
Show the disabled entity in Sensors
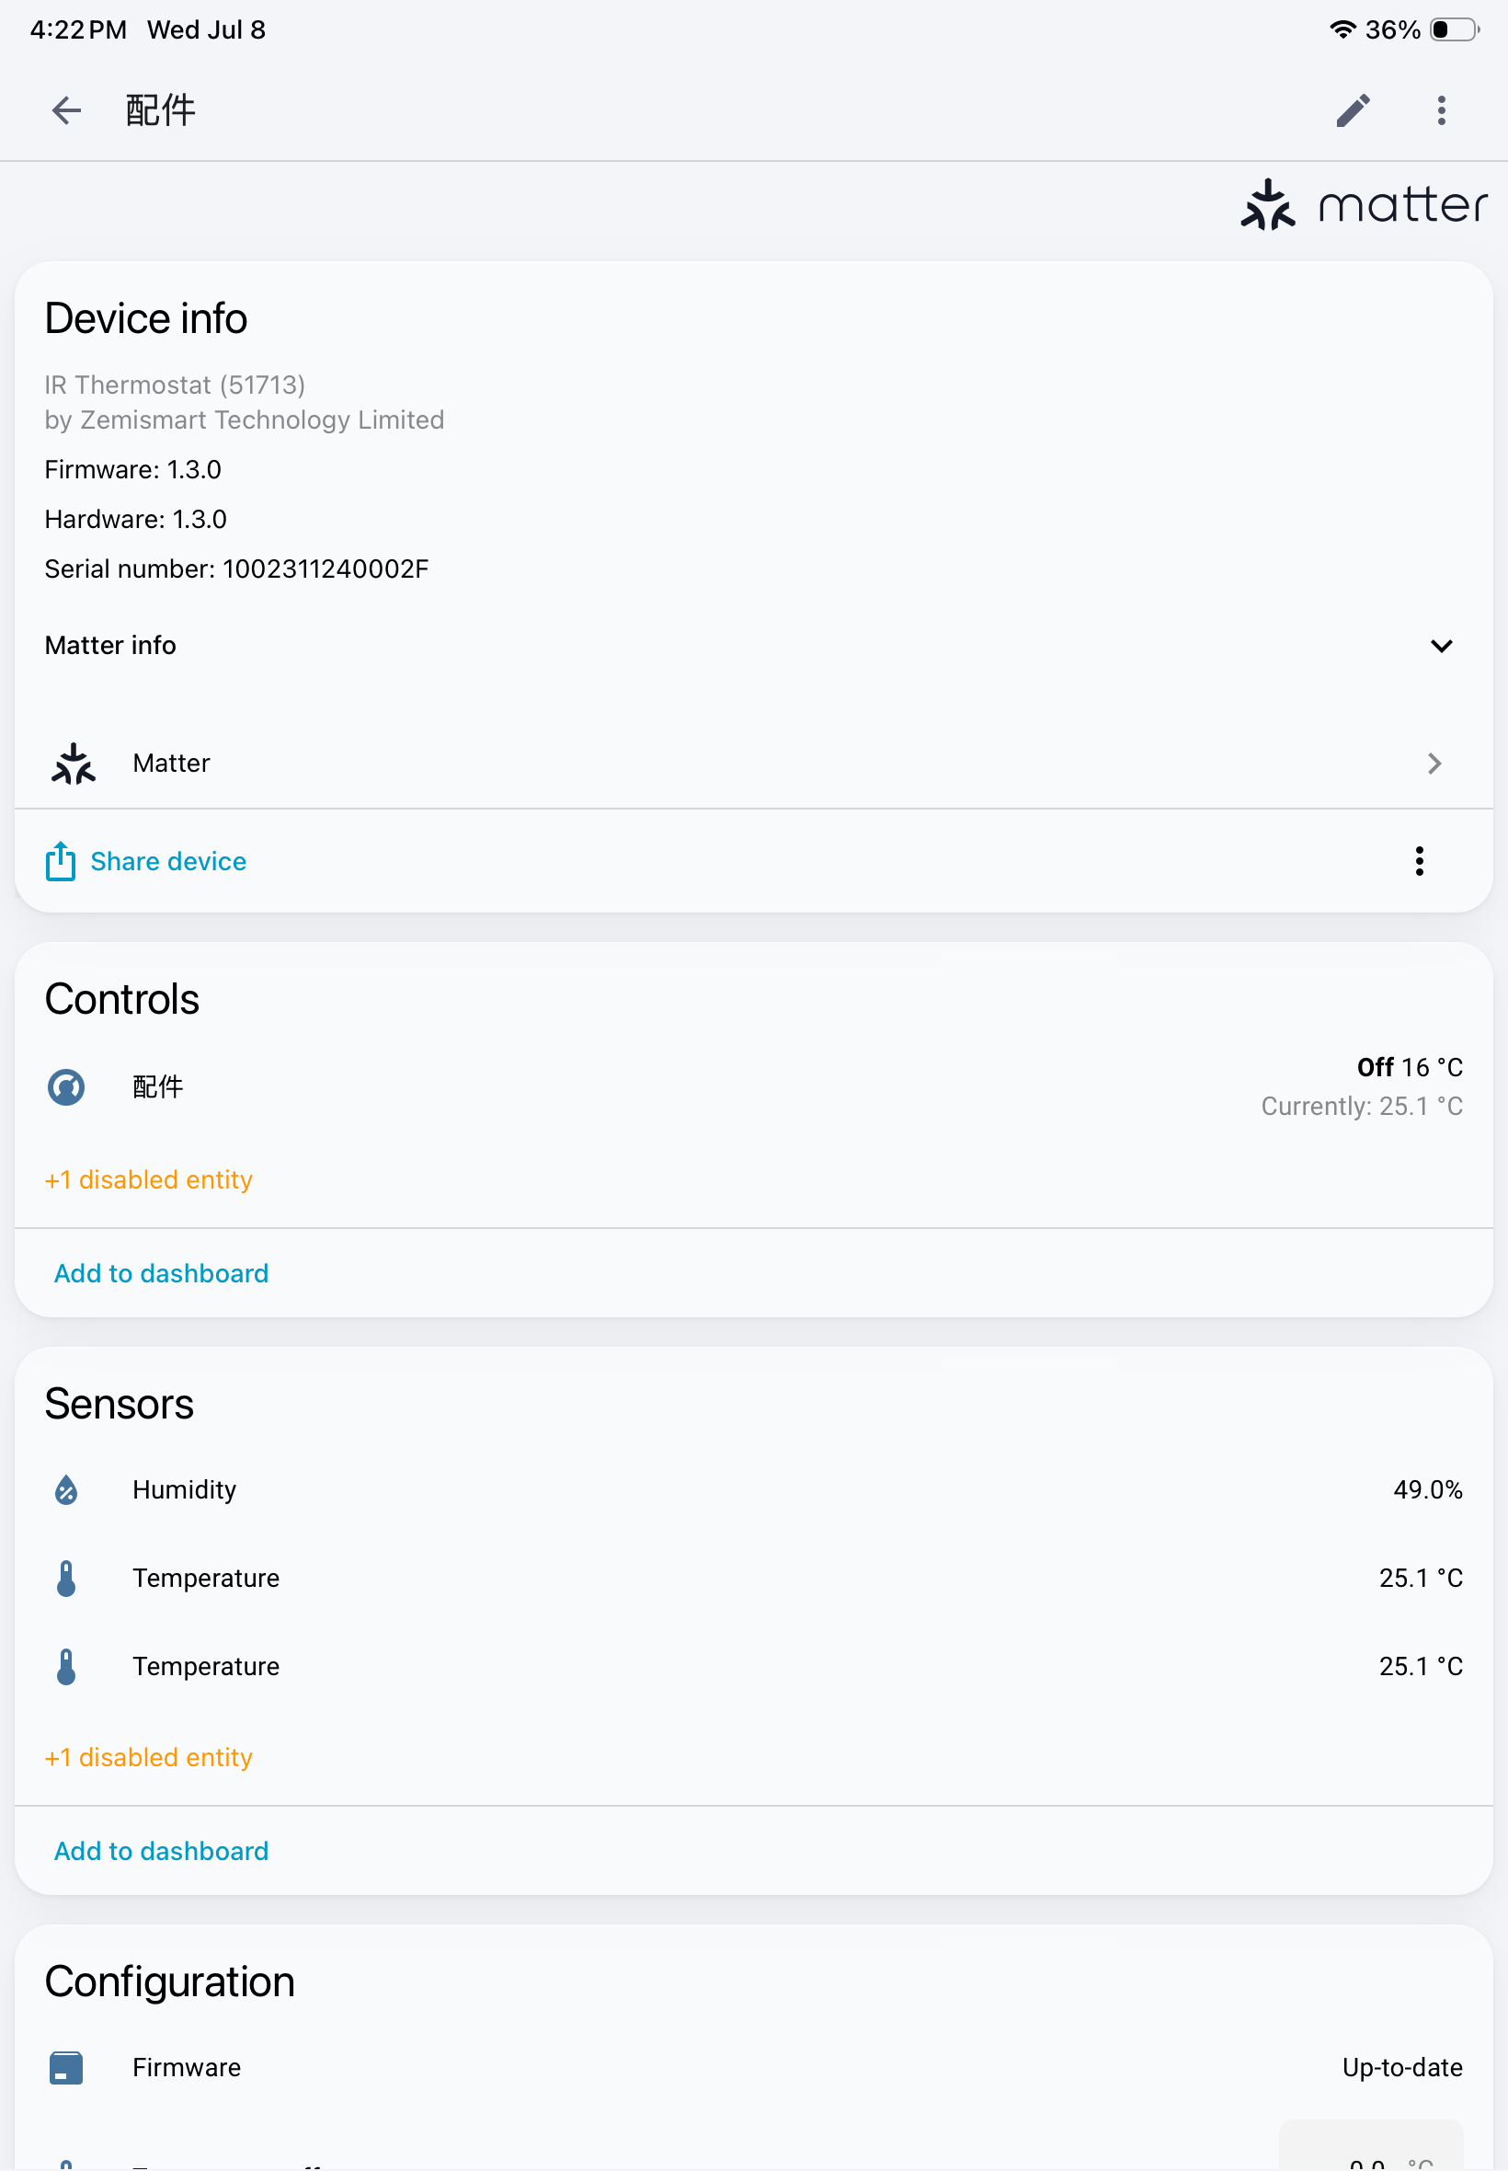pos(148,1757)
